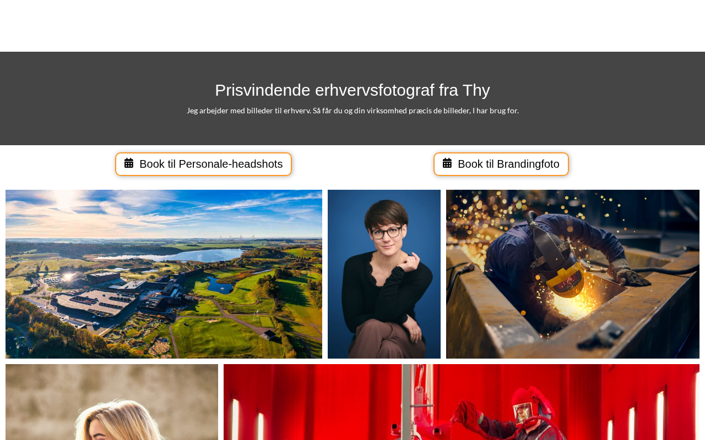Open the red spray-booth worker photo
705x440 pixels.
[x=462, y=402]
